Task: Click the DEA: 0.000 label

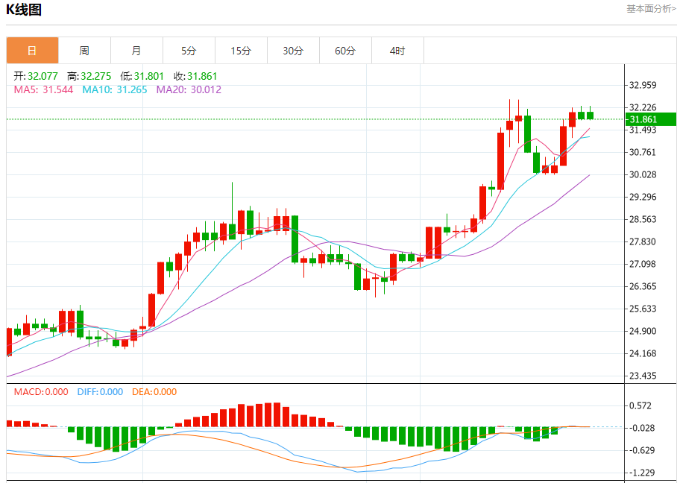Action: [x=154, y=391]
